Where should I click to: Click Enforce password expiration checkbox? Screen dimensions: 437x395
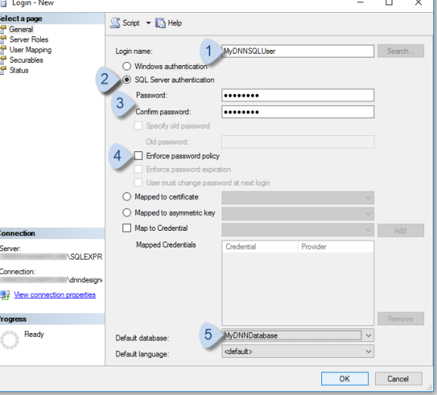(x=138, y=169)
